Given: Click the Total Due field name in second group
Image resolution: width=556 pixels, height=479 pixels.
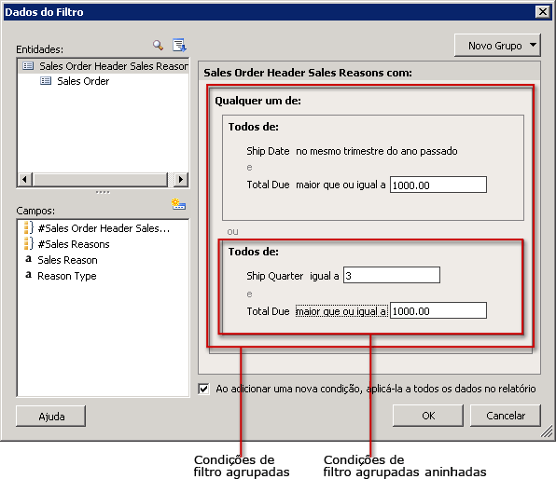Looking at the screenshot, I should tap(268, 311).
